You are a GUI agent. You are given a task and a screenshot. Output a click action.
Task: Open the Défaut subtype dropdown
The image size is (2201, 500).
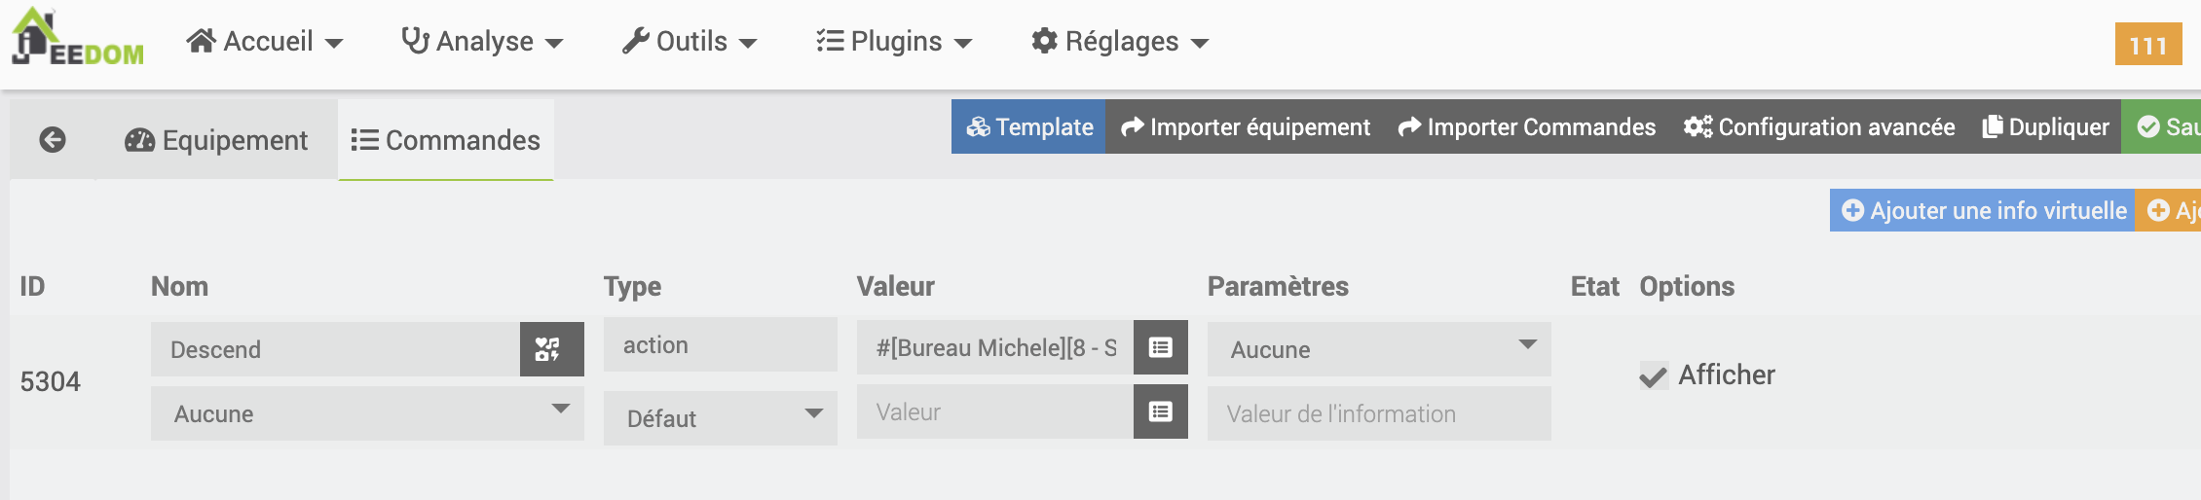tap(721, 418)
